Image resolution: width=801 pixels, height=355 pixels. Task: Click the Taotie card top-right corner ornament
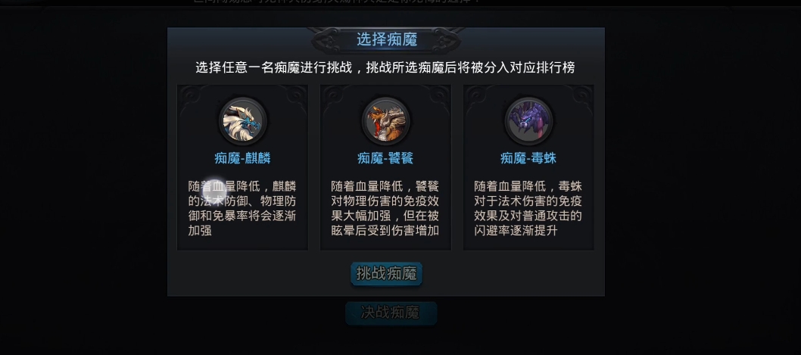click(438, 97)
